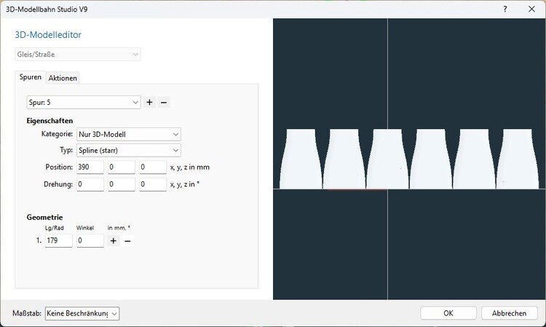Expand the Kategorie dropdown Nur 3D-Modell
The width and height of the screenshot is (546, 327).
(x=128, y=135)
